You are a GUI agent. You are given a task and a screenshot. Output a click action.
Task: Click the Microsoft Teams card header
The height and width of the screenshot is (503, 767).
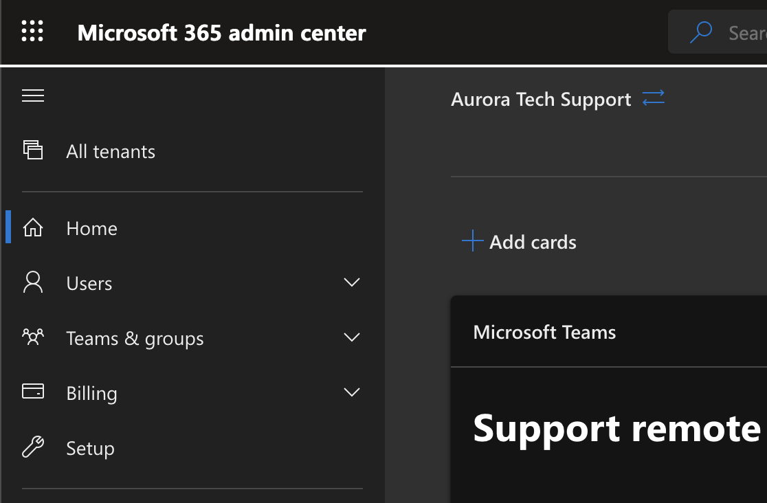[544, 332]
